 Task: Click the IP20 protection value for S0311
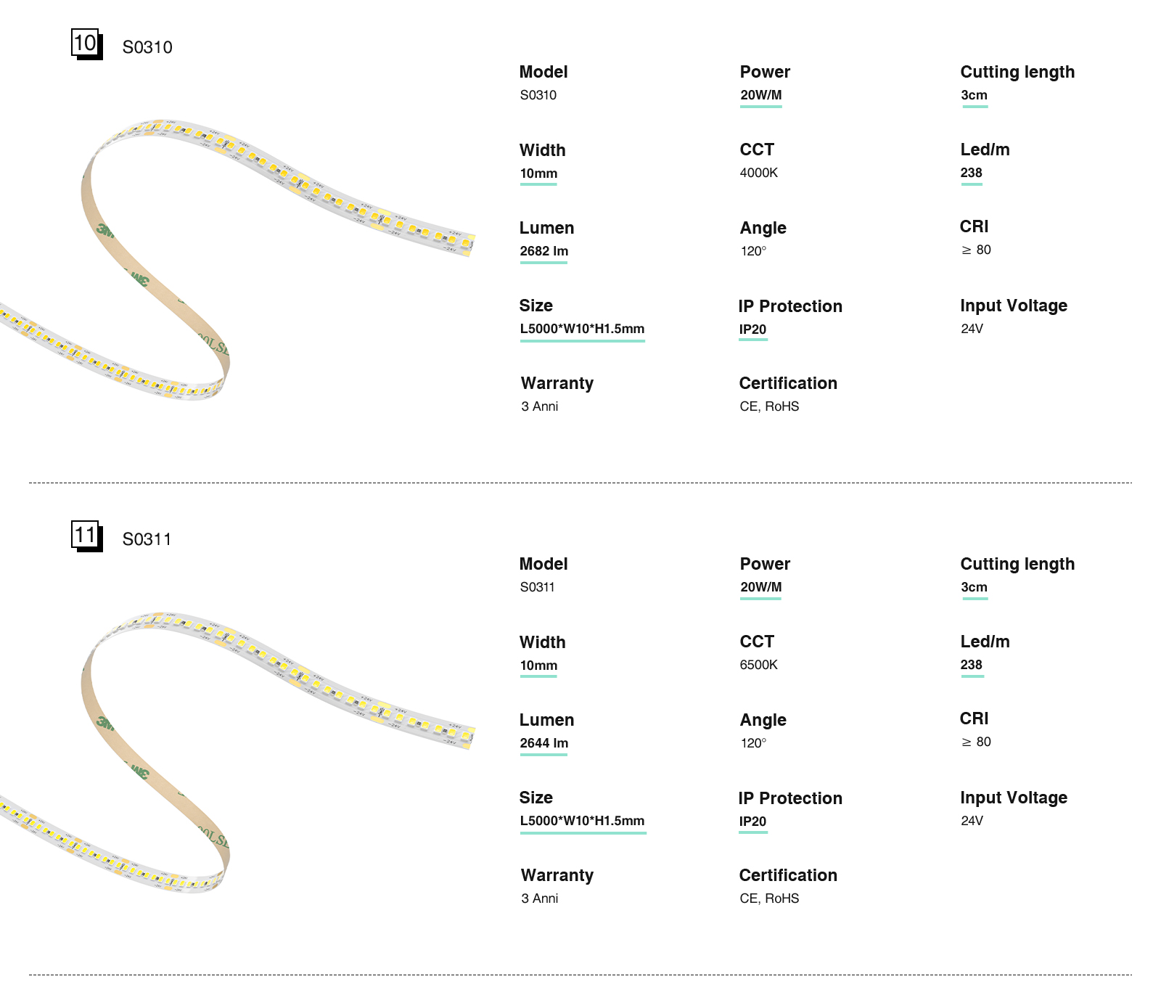(752, 822)
